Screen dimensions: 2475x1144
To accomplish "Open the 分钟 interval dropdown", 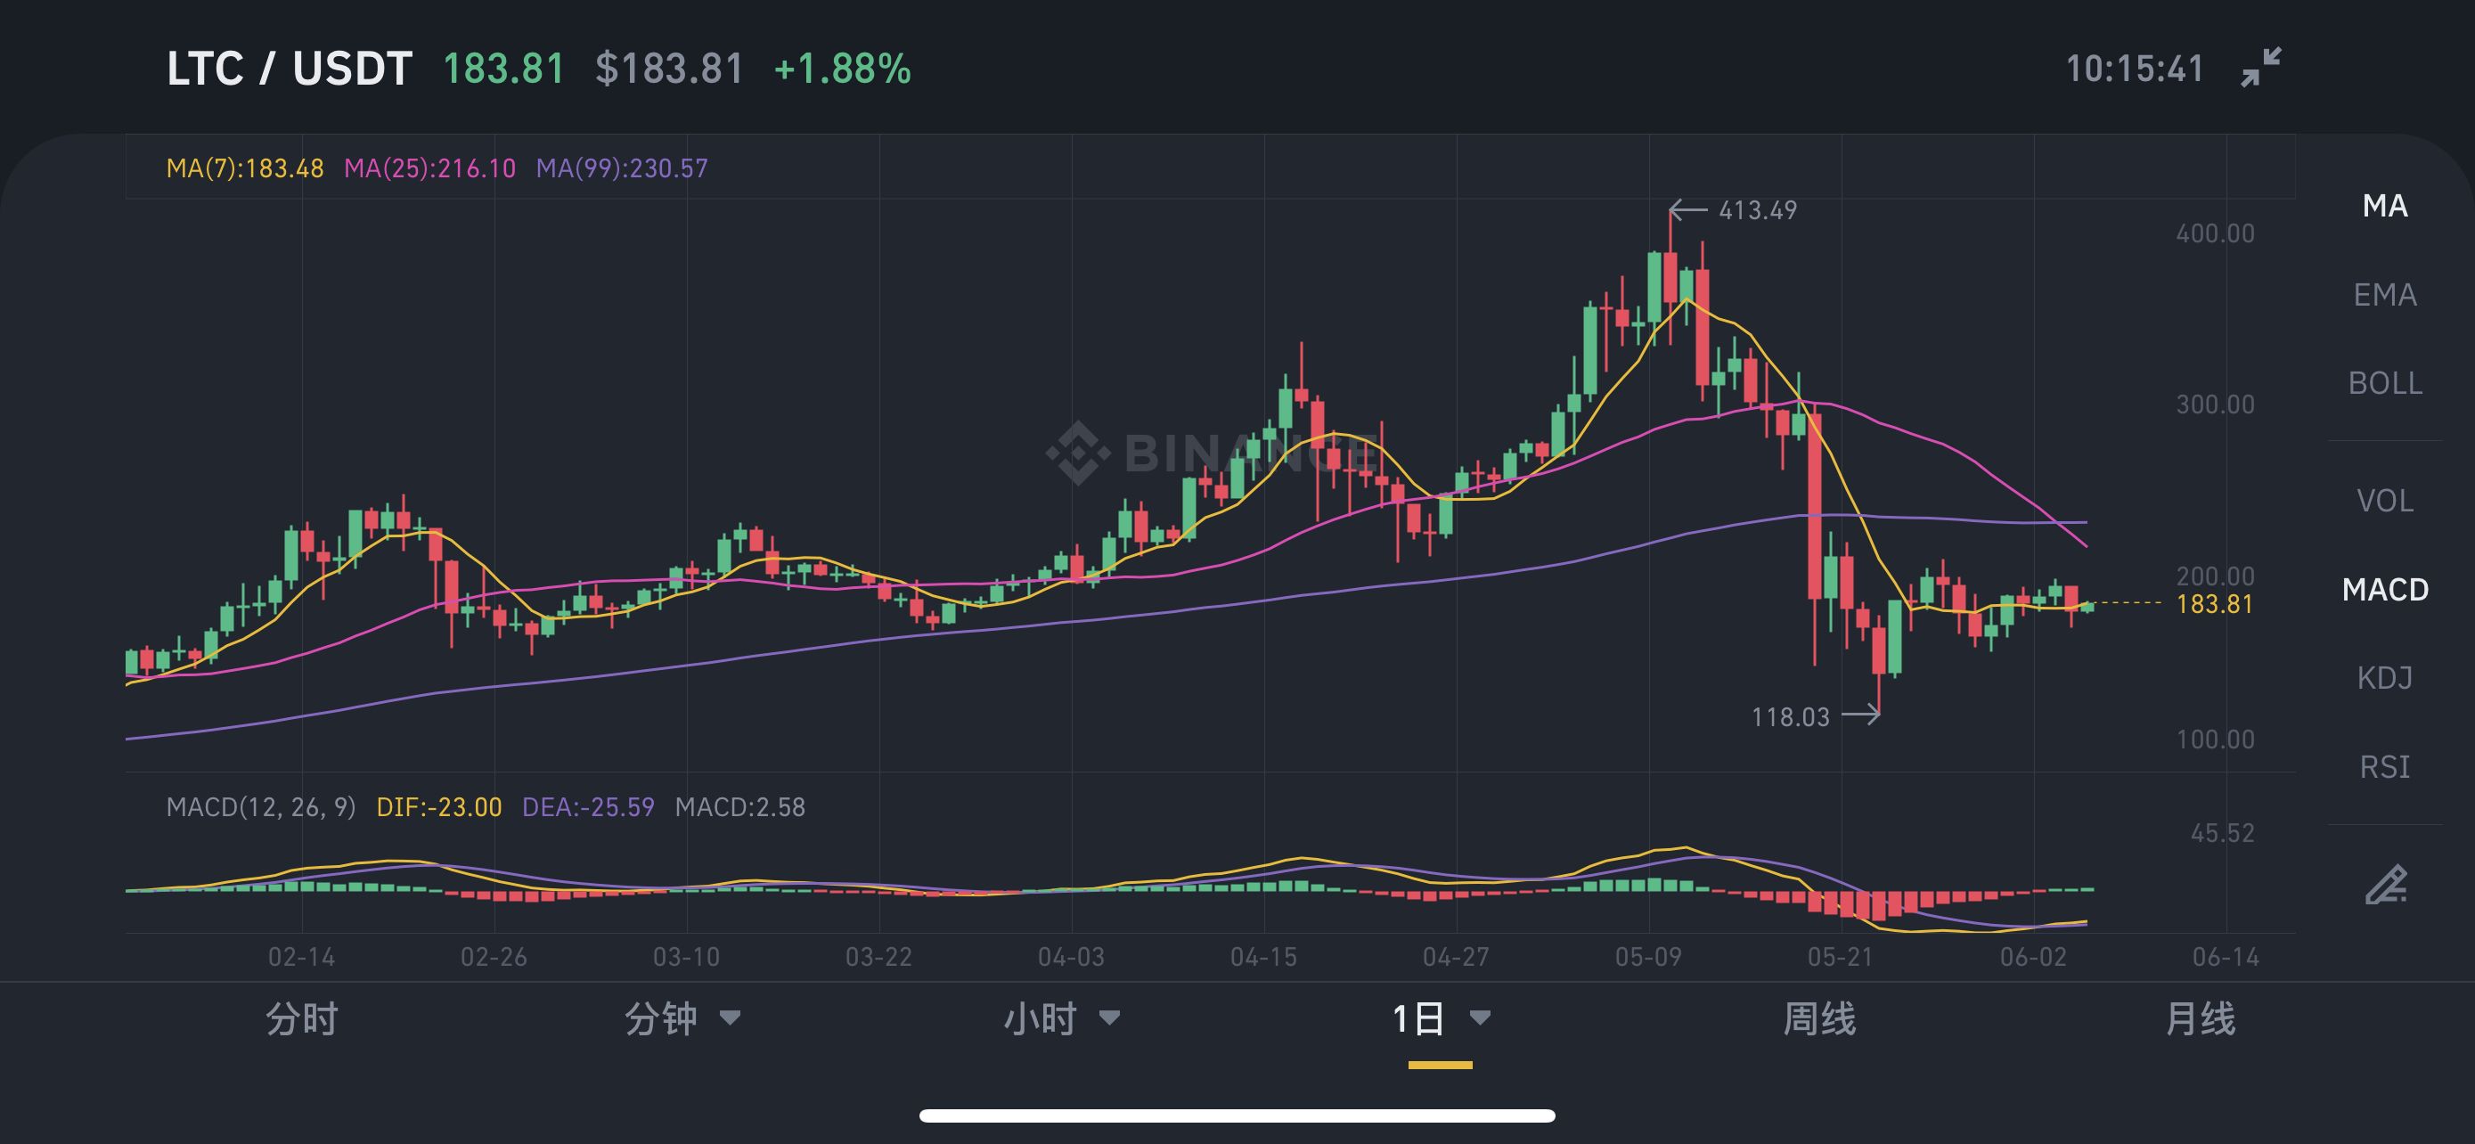I will (x=682, y=1018).
